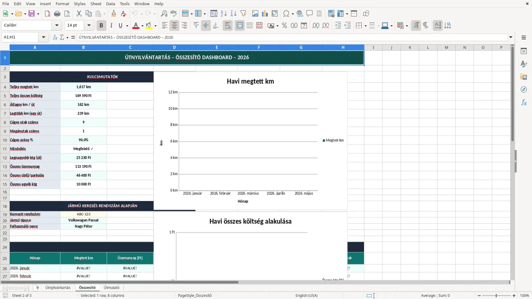Toggle Left-to-Right text direction
This screenshot has width=532, height=299.
point(416,26)
